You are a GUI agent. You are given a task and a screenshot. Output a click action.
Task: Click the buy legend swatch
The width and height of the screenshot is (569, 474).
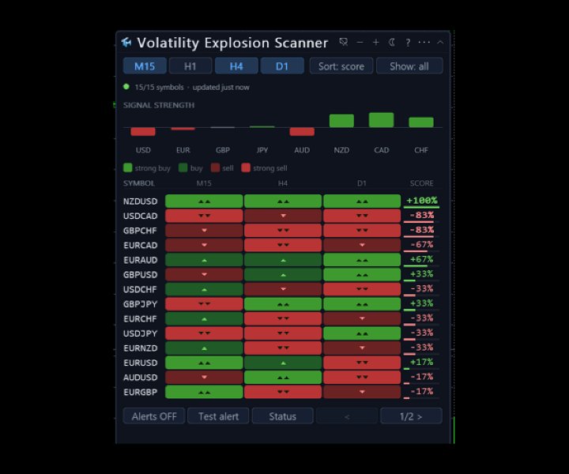click(183, 167)
